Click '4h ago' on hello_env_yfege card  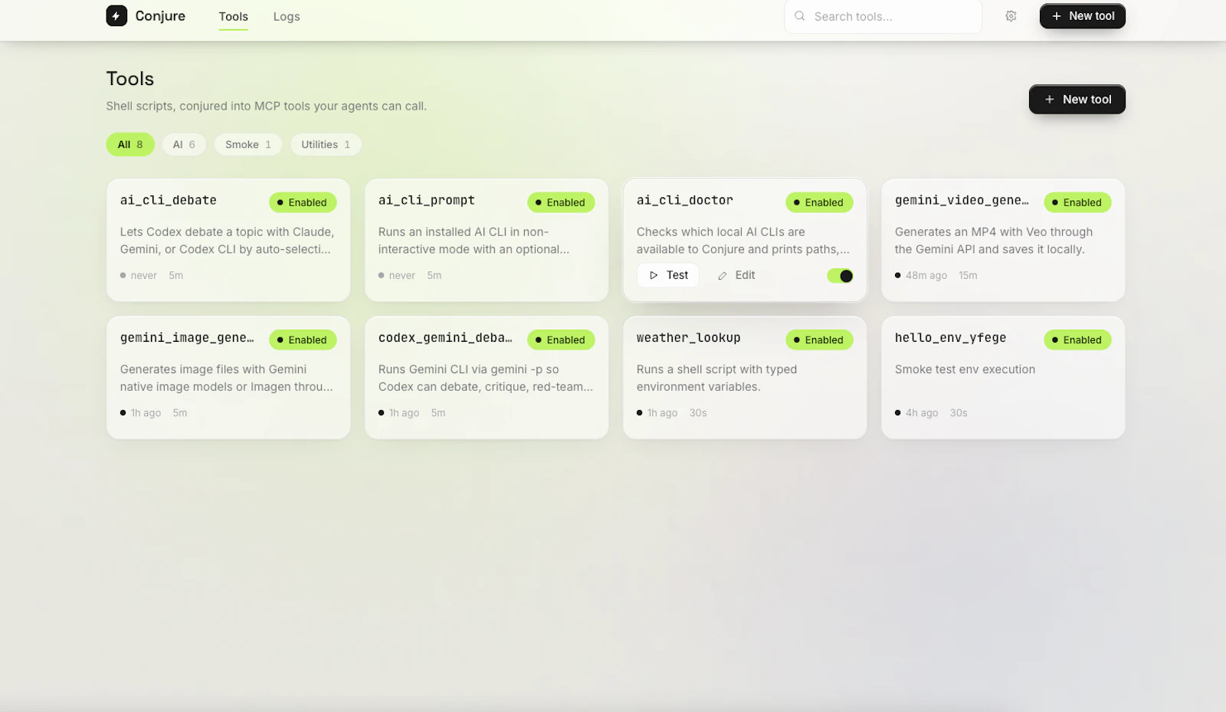(922, 413)
